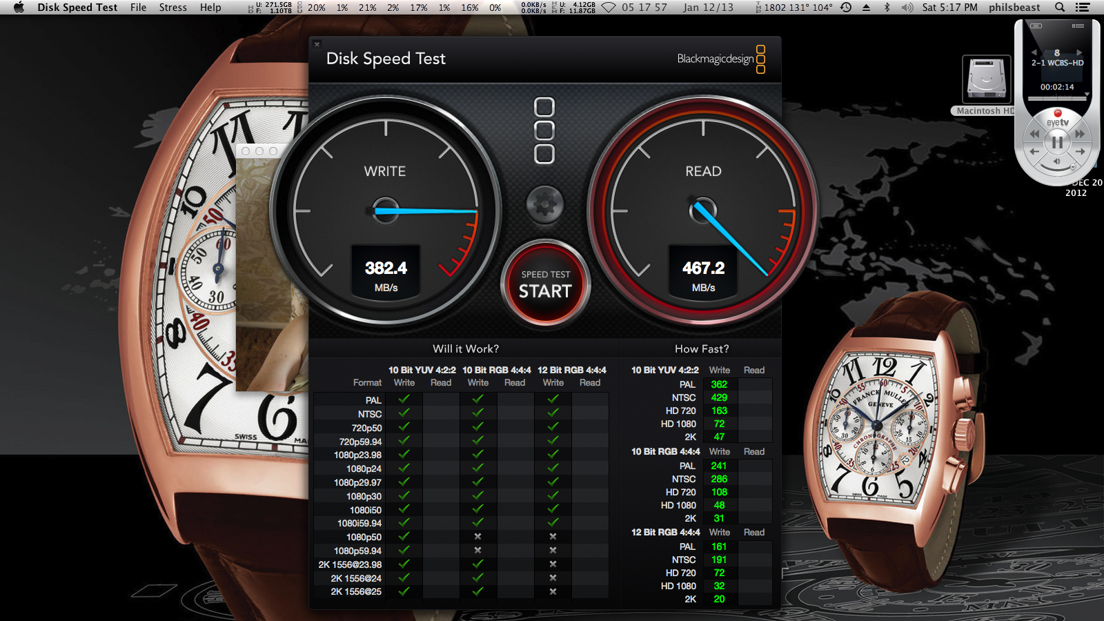Click the NTSC write value 429
1104x621 pixels.
click(719, 397)
